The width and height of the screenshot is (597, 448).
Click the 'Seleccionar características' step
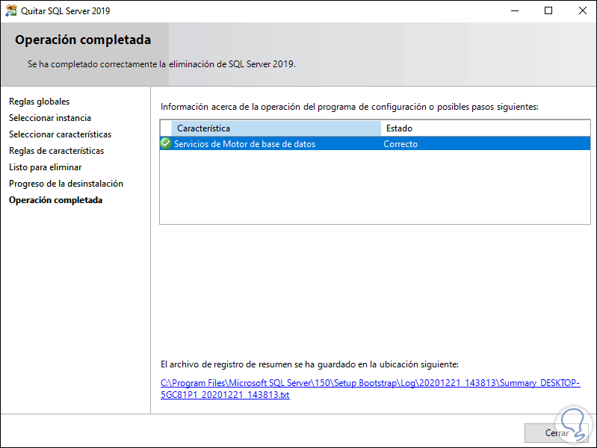click(x=61, y=134)
